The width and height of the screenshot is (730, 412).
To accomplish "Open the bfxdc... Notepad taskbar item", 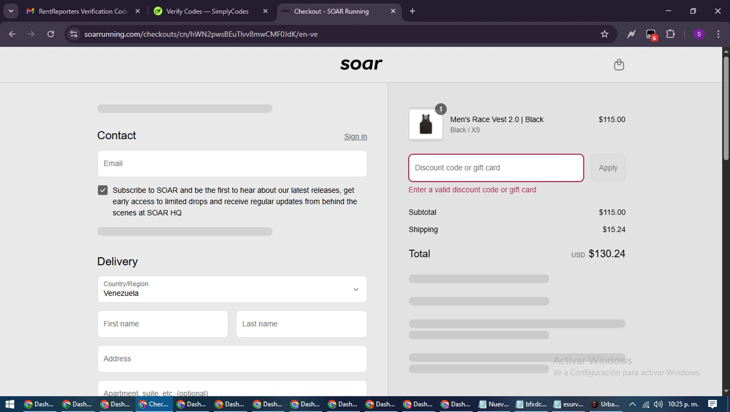I will [532, 404].
